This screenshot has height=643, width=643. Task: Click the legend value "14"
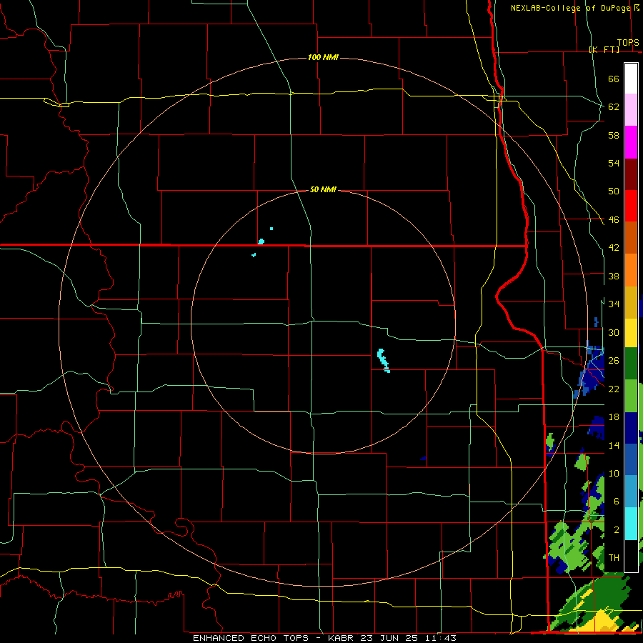coord(614,445)
